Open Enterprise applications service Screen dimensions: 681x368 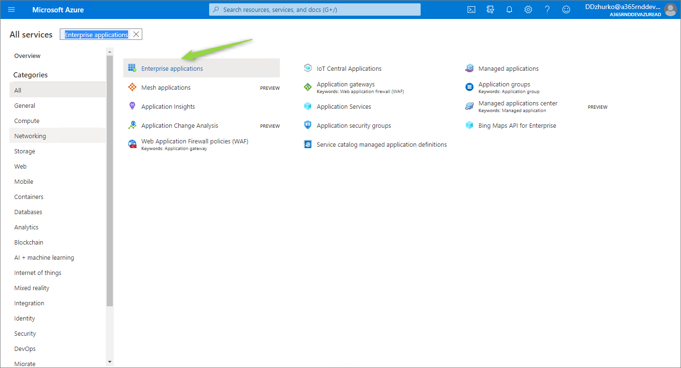(x=172, y=68)
